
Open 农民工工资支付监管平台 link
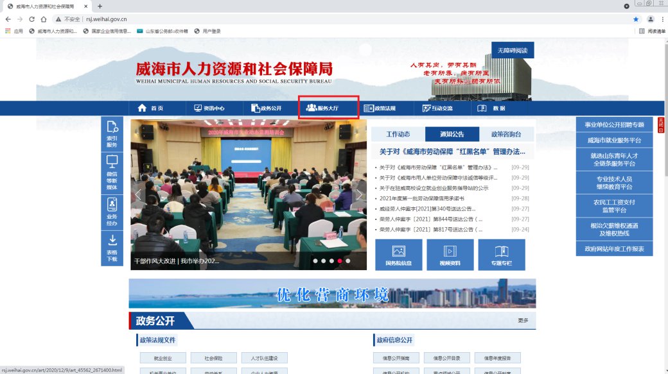[x=614, y=206]
